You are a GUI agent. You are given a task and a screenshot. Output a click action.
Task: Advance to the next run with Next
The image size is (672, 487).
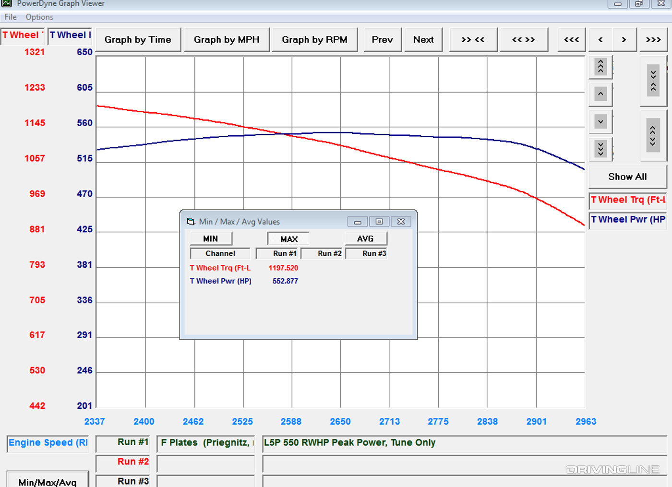[x=423, y=40]
